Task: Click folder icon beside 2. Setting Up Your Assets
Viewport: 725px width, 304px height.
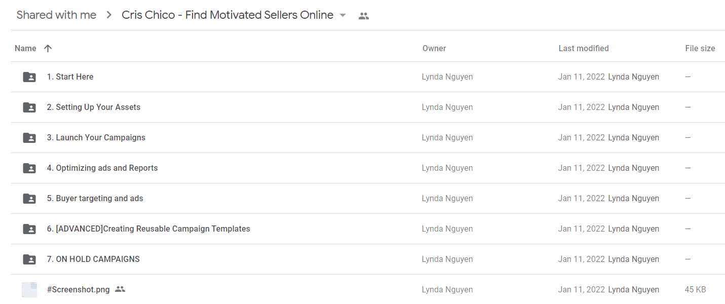Action: point(29,107)
